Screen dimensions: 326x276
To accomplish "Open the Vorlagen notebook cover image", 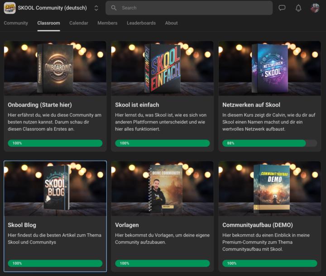I will click(163, 189).
